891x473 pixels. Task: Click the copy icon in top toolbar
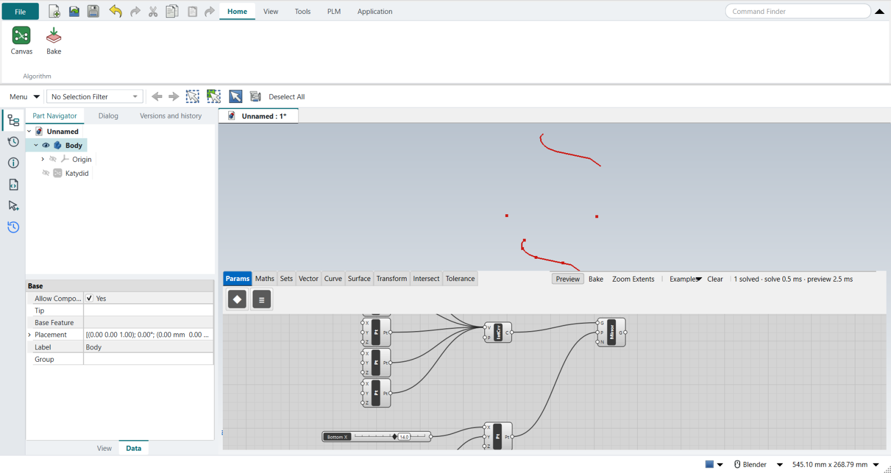pos(172,11)
